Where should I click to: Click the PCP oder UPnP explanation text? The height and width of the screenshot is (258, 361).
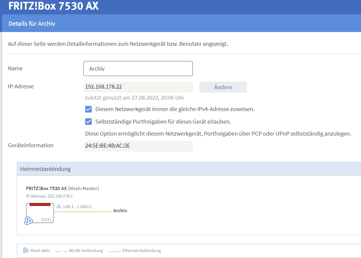point(218,134)
